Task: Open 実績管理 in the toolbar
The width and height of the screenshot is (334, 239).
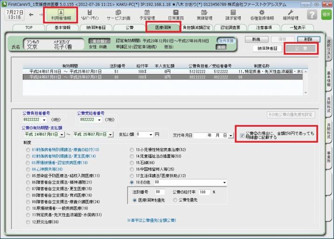Action: [x=204, y=14]
